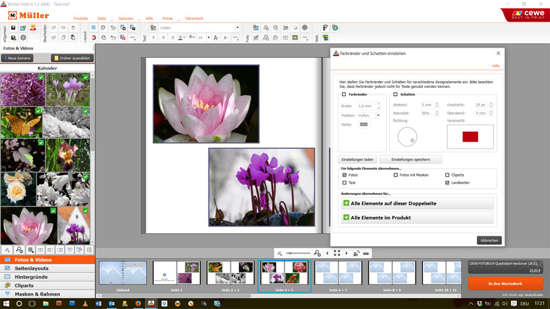Viewport: 550px width, 309px height.
Task: Click zoom-in magnifier below the page view
Action: pos(317,253)
